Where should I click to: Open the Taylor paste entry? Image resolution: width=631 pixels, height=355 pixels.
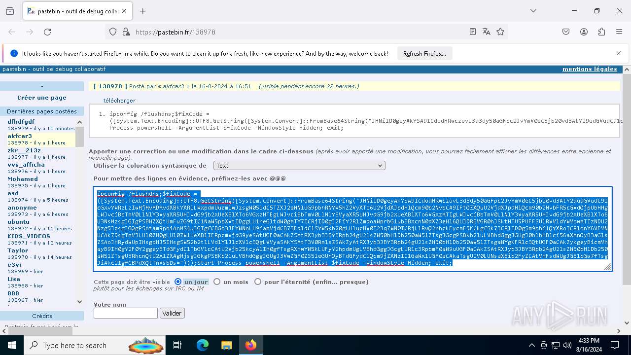pyautogui.click(x=18, y=250)
